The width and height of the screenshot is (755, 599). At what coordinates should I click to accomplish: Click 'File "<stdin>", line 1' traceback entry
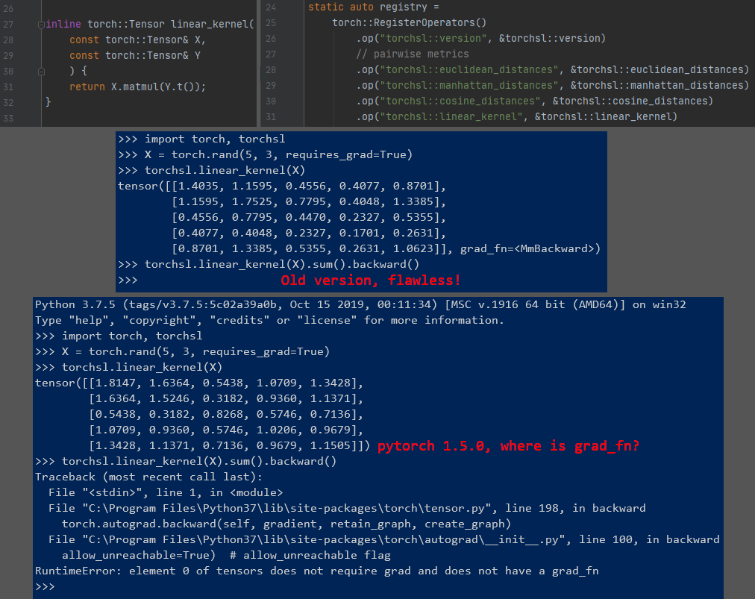[x=166, y=493]
